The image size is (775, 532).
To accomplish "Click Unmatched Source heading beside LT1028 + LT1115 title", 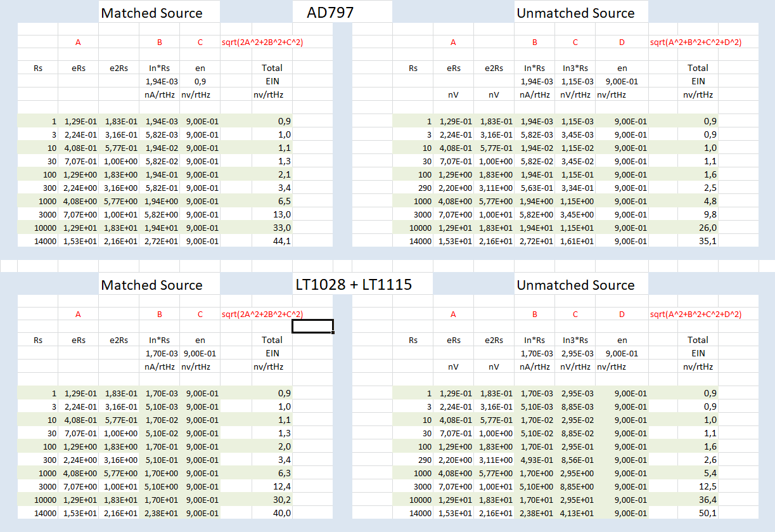I will pos(575,285).
